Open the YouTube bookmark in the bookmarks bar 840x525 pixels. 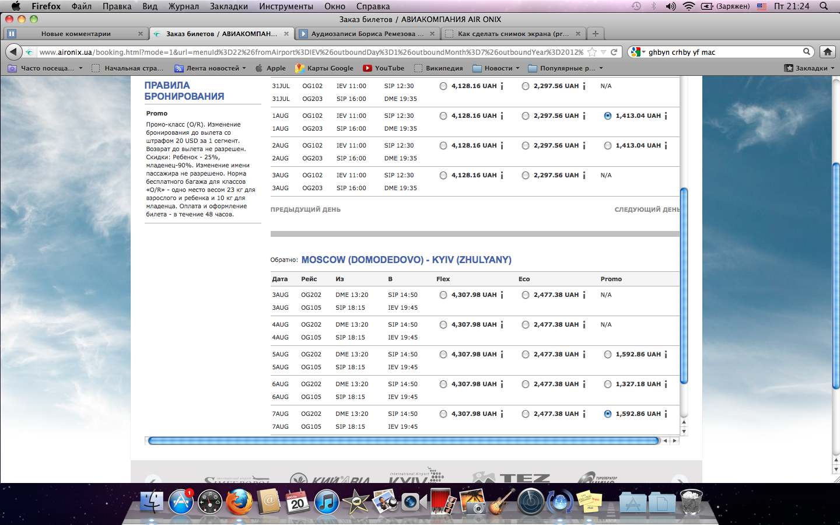(x=384, y=68)
